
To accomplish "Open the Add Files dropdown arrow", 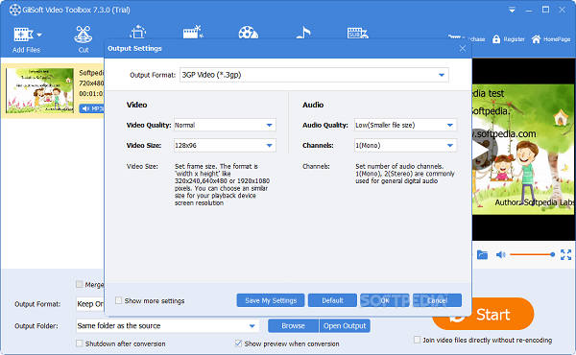I will [39, 35].
